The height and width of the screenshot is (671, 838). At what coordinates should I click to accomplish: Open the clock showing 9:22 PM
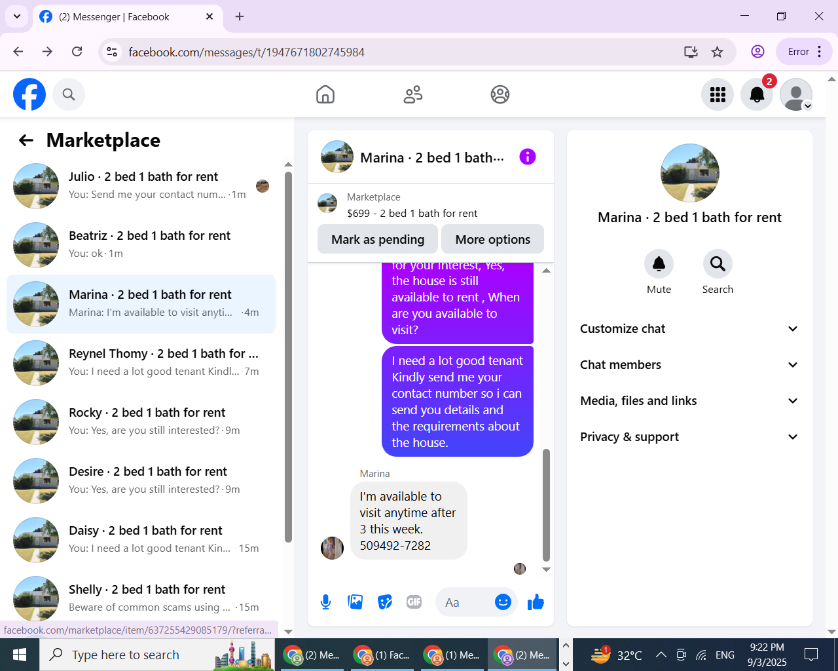click(767, 655)
